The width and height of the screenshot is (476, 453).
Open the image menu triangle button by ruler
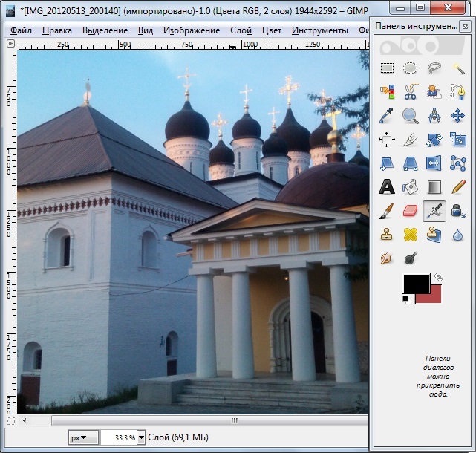pyautogui.click(x=10, y=43)
